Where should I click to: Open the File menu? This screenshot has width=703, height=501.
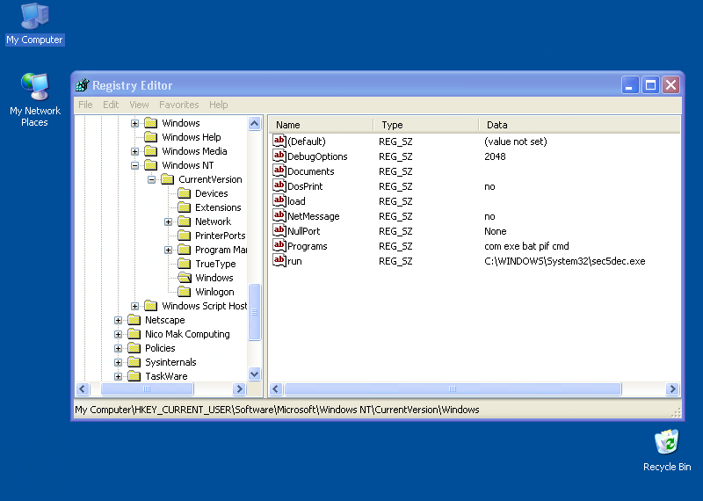point(85,105)
